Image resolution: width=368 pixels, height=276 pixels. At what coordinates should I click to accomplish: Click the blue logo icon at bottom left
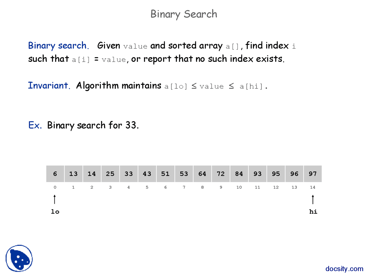(x=19, y=258)
